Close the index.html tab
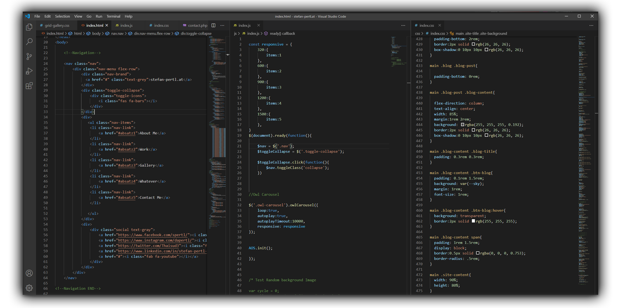630x308 pixels. click(107, 26)
